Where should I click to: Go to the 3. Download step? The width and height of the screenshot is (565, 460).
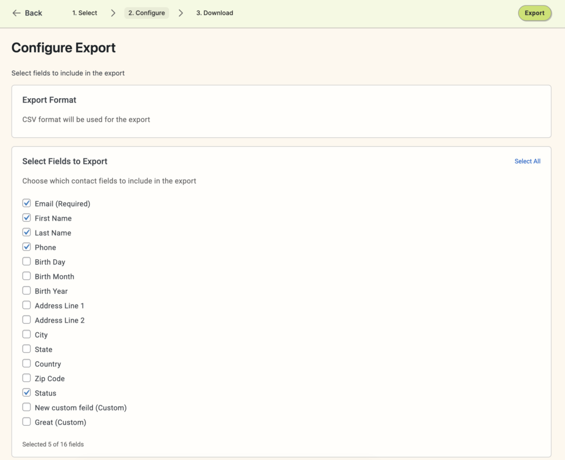(x=215, y=13)
